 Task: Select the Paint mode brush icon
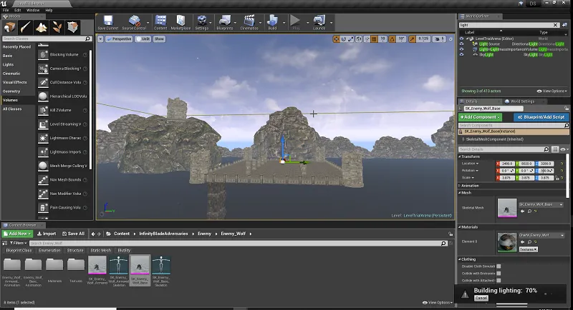coord(25,27)
